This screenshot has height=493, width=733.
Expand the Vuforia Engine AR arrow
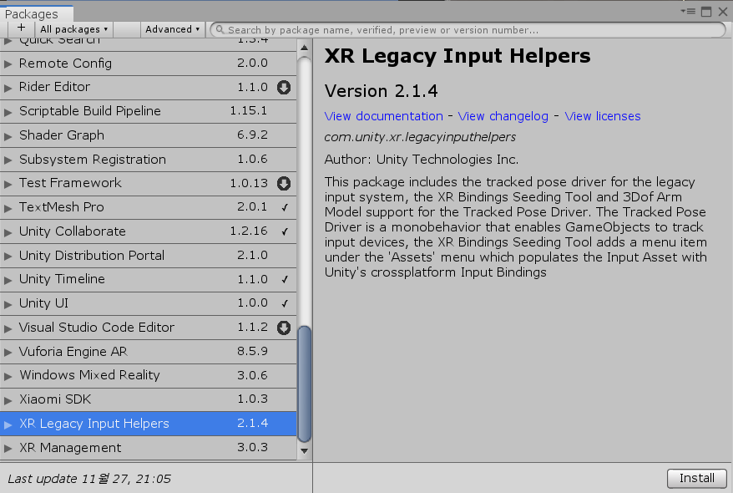8,353
